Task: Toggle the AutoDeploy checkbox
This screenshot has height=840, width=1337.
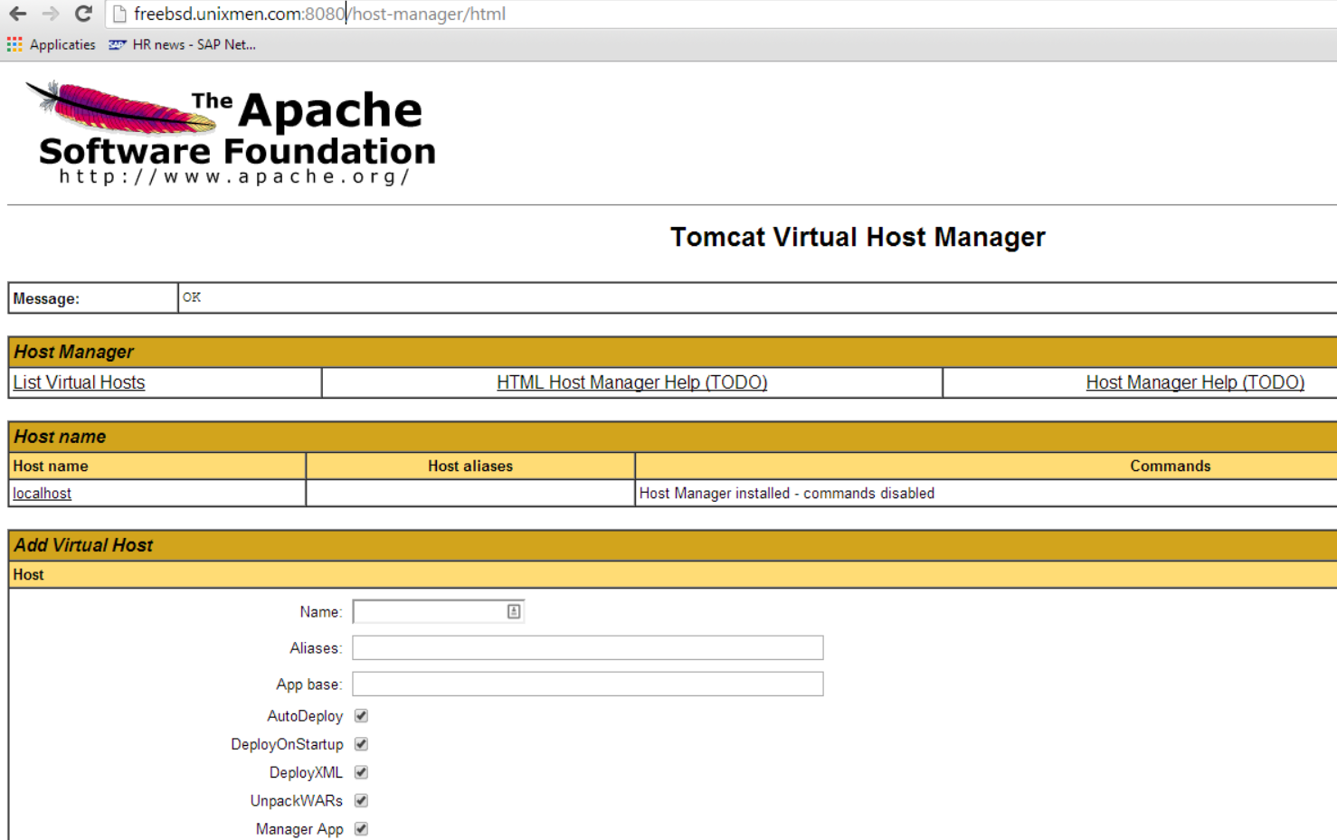Action: pos(361,716)
